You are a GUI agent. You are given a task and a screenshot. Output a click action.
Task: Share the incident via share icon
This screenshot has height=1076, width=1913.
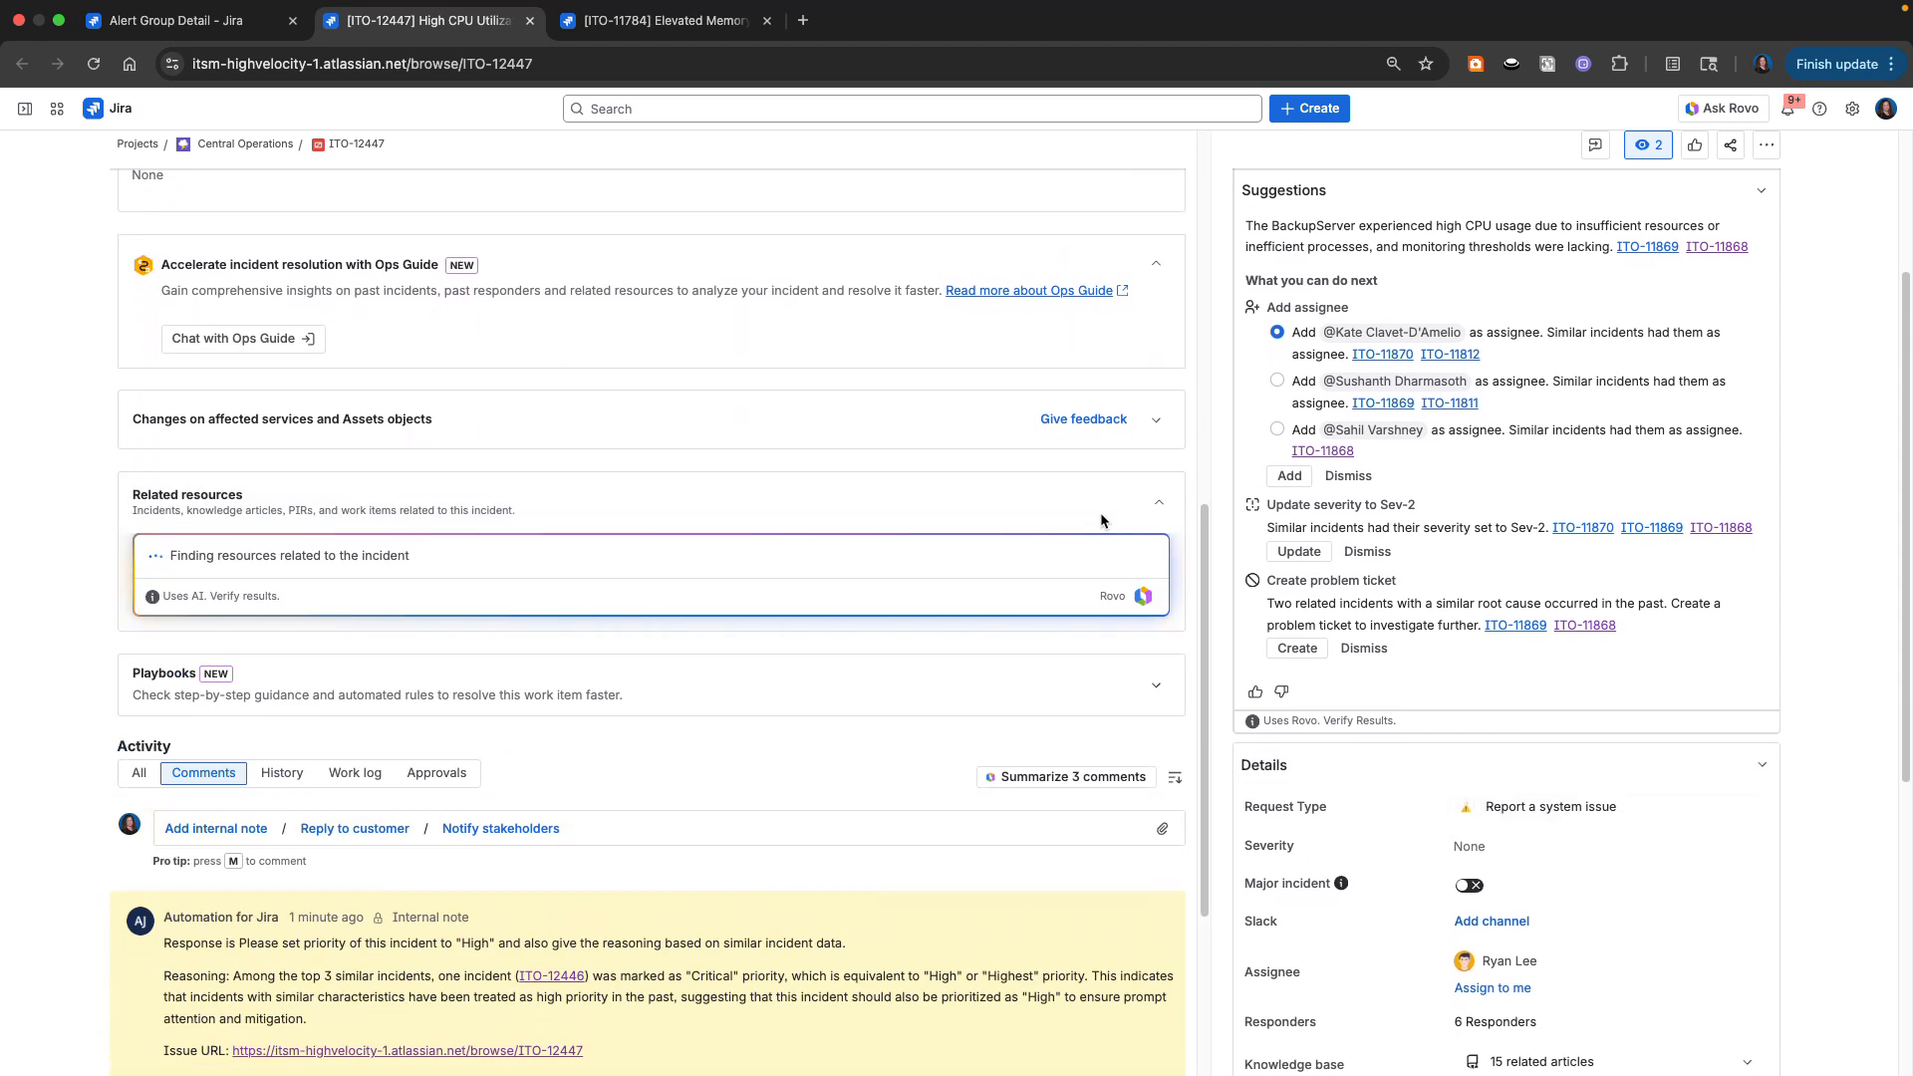pyautogui.click(x=1730, y=144)
